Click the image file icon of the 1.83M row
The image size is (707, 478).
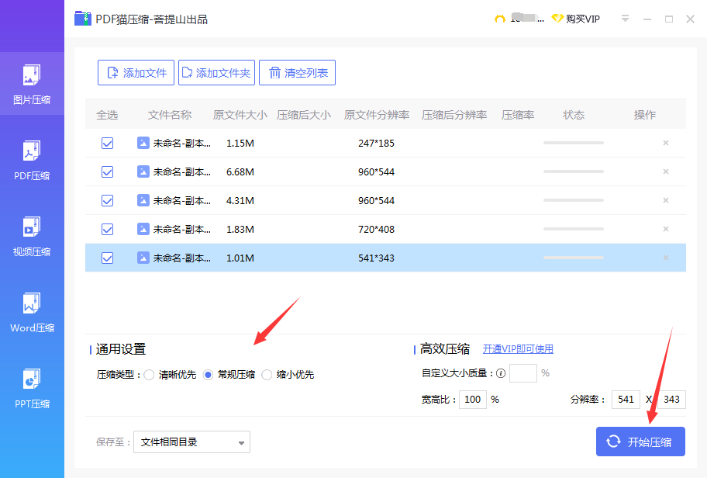pyautogui.click(x=143, y=229)
